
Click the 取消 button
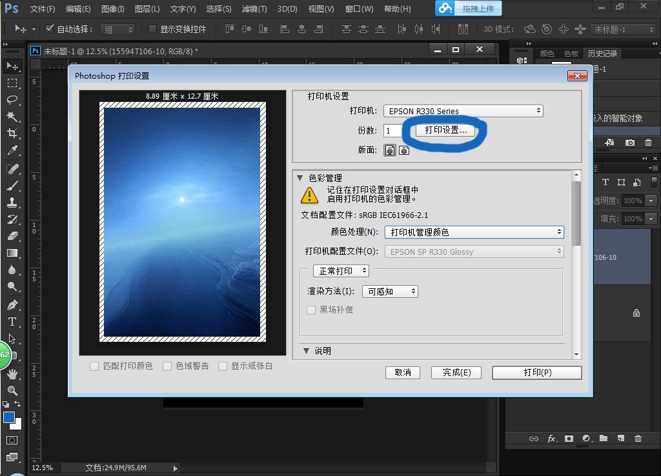coord(403,372)
